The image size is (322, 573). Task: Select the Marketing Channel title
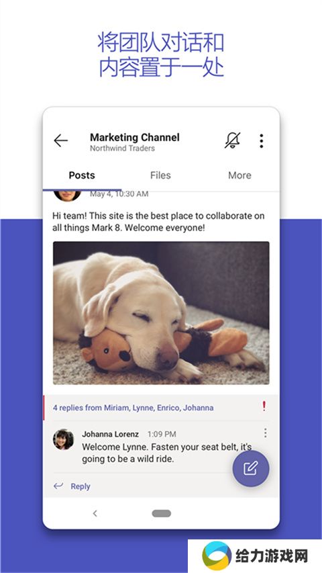tap(135, 138)
